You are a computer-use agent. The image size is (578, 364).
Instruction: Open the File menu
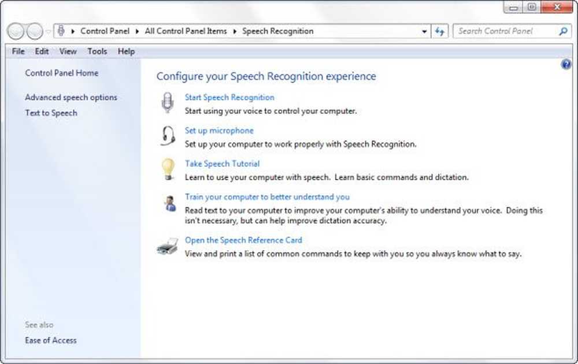click(18, 51)
